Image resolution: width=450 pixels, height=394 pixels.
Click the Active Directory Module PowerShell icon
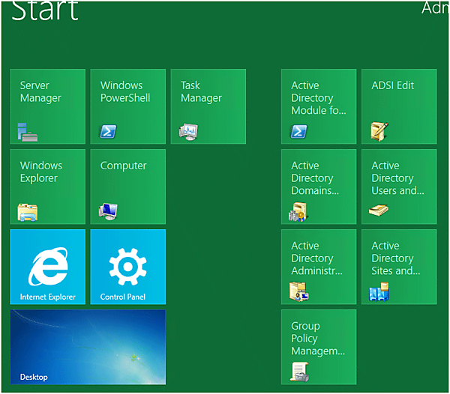click(299, 132)
